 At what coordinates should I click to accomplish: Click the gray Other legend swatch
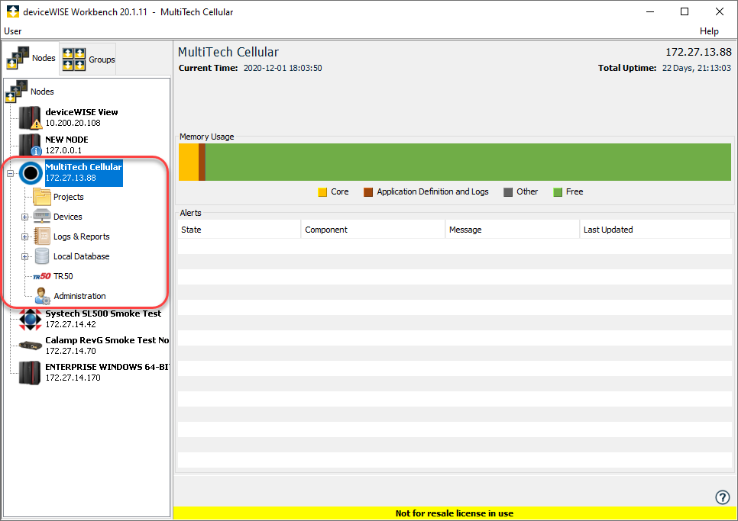pos(508,191)
